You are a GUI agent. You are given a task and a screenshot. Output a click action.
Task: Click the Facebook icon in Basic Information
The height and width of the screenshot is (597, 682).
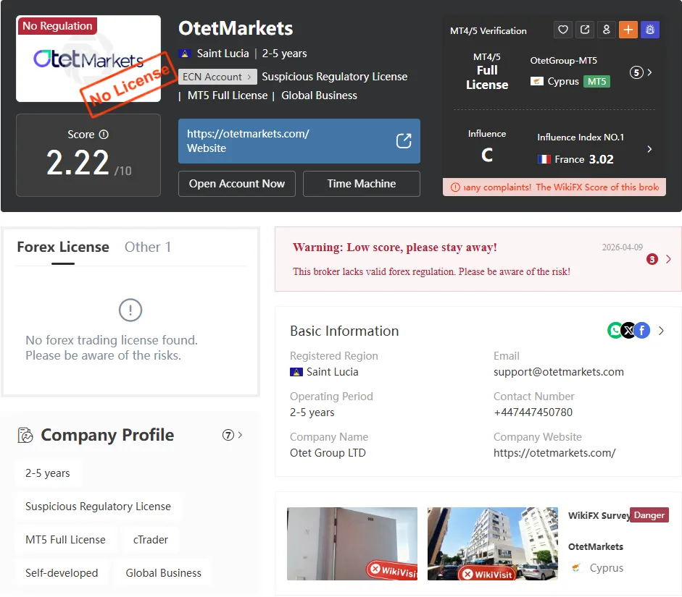click(642, 331)
